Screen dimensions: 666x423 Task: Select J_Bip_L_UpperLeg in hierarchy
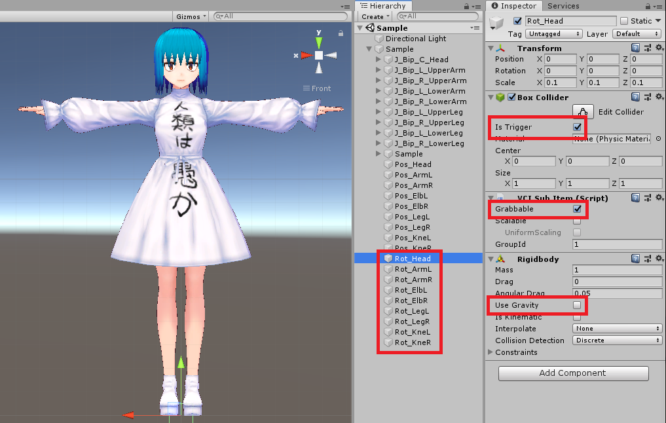tap(428, 112)
